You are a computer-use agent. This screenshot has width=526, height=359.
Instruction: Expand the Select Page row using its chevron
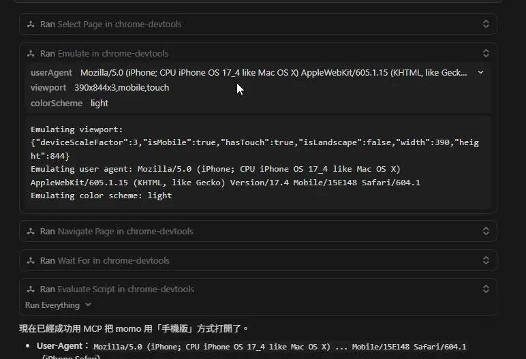[x=486, y=25]
